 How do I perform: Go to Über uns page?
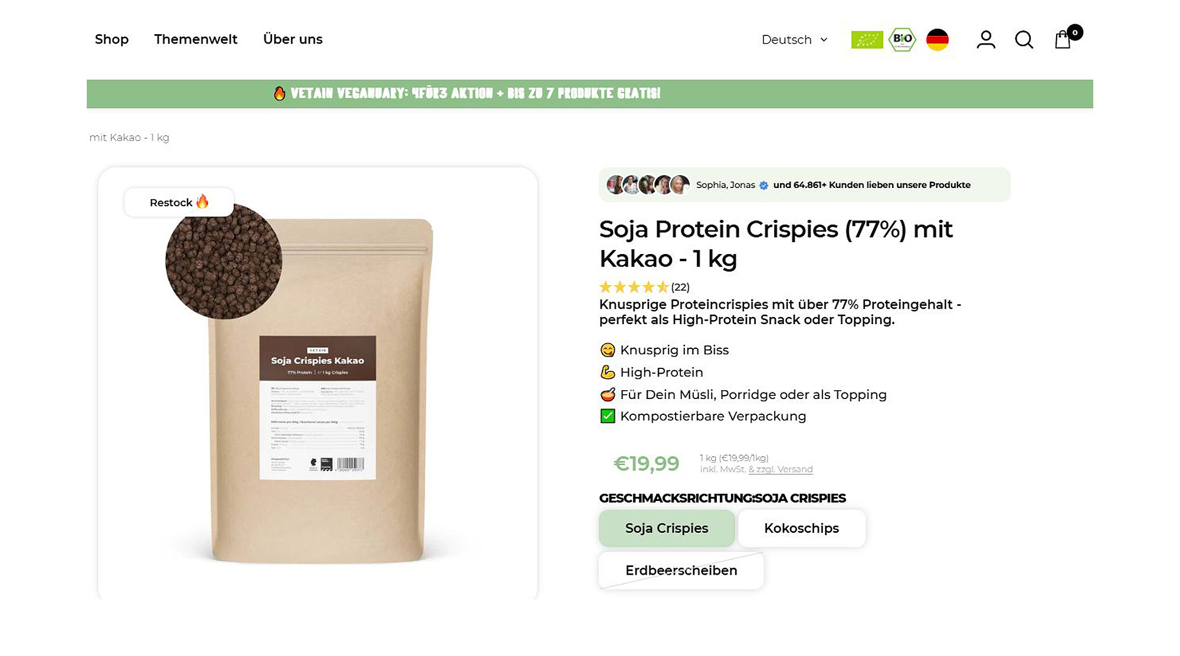293,39
